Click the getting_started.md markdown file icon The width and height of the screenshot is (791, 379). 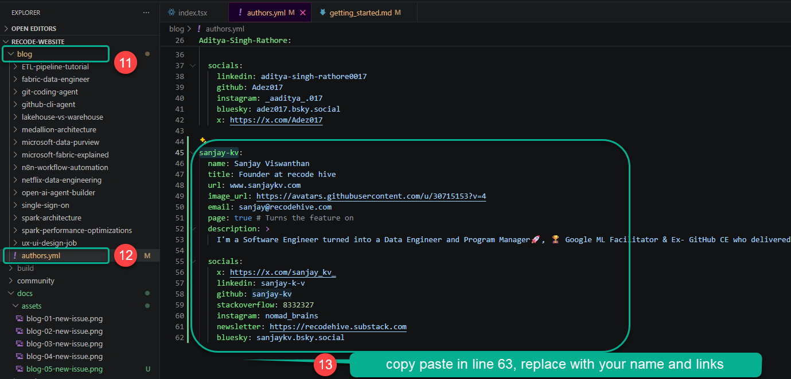coord(322,13)
